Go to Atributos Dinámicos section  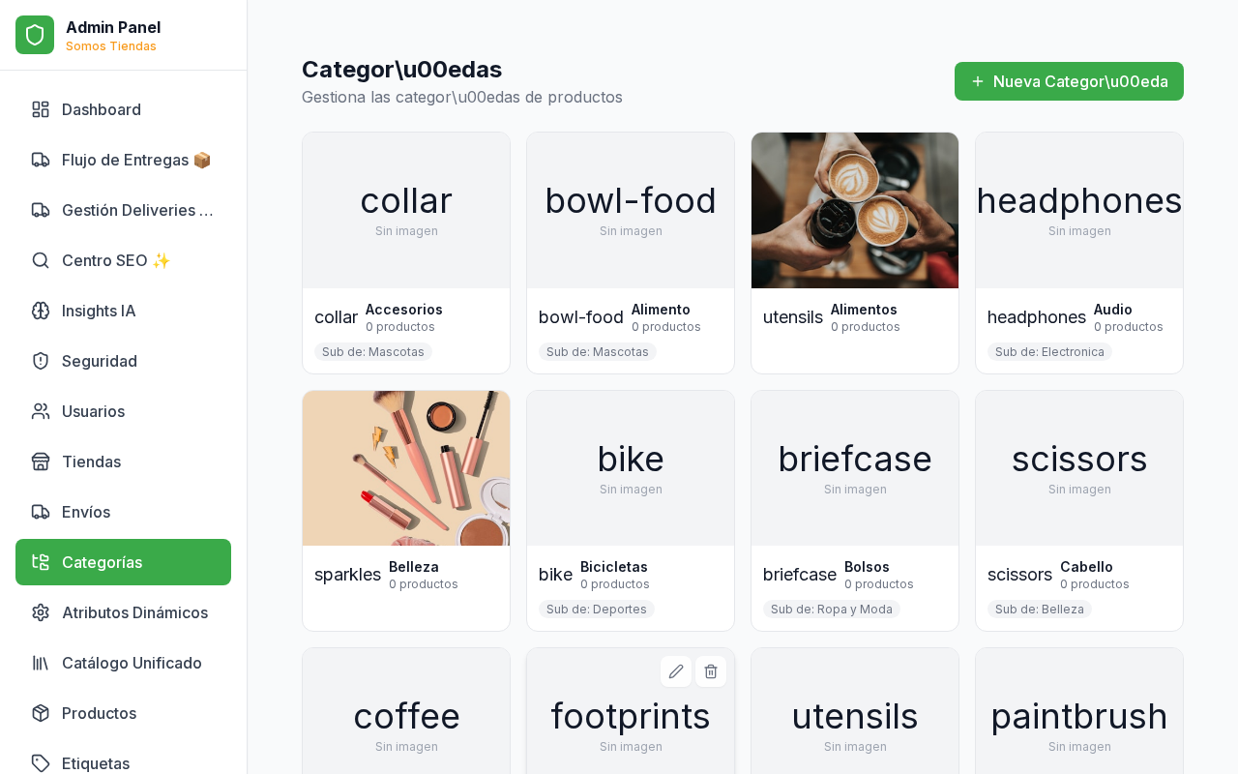[134, 612]
